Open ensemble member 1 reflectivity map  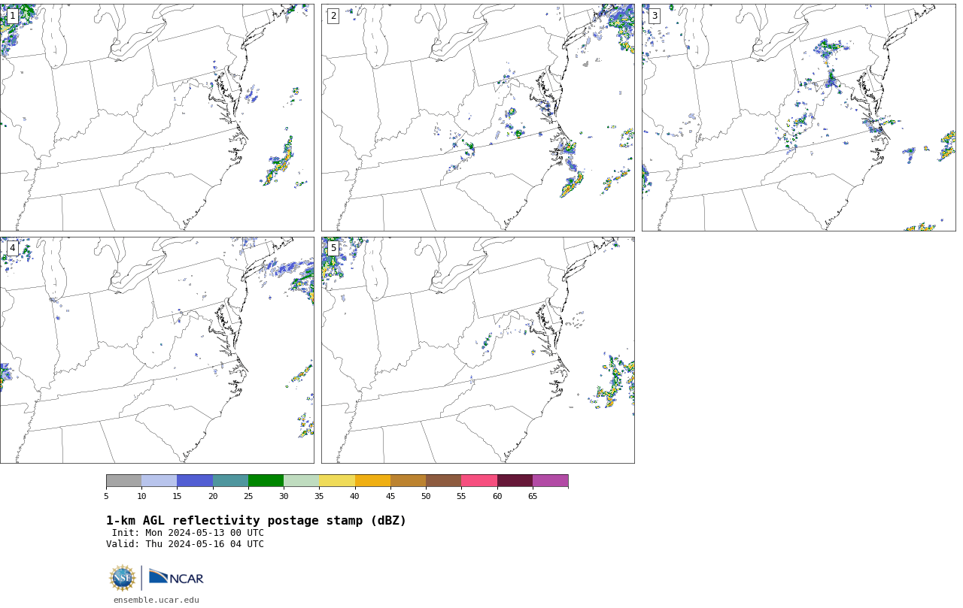(156, 117)
